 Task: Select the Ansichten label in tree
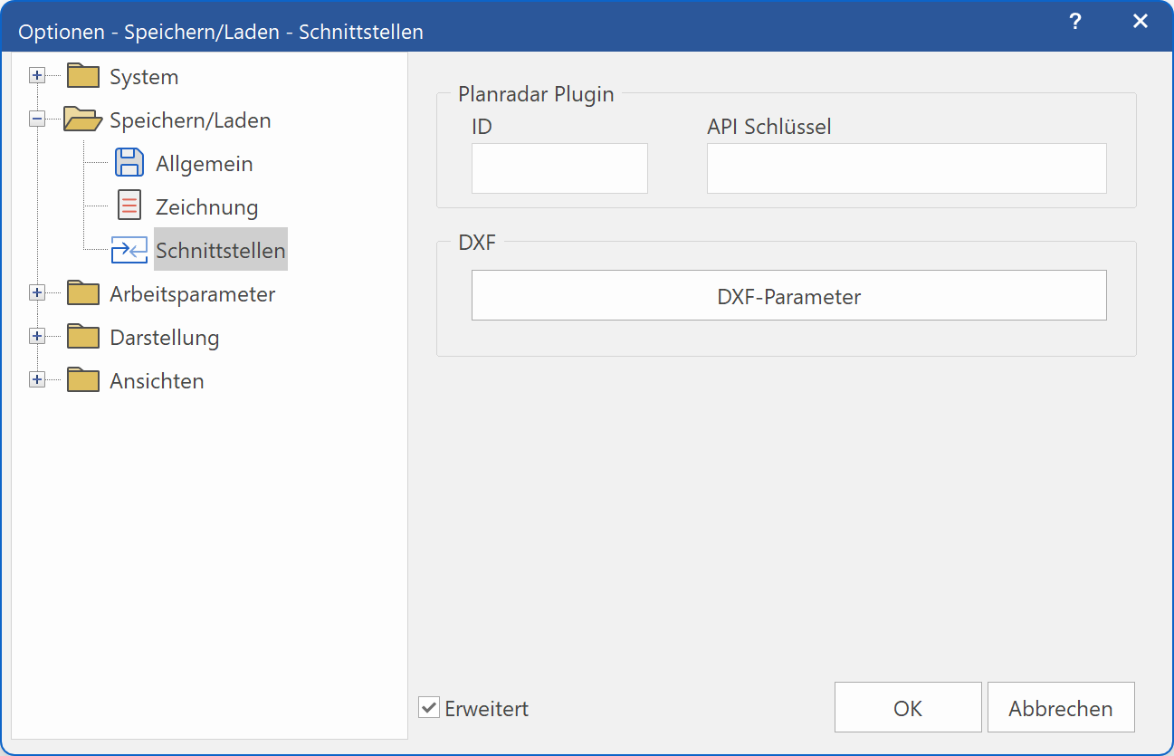coord(157,381)
